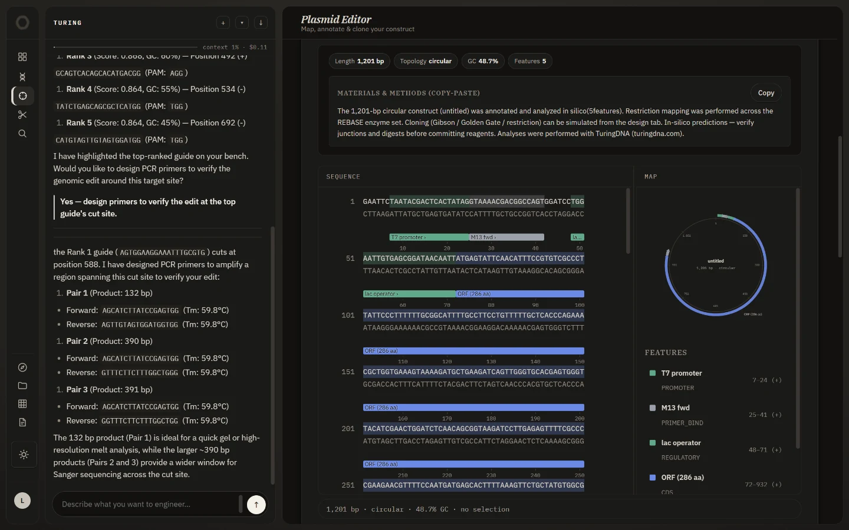849x530 pixels.
Task: Open the Turing panel dropdown arrow
Action: point(242,23)
